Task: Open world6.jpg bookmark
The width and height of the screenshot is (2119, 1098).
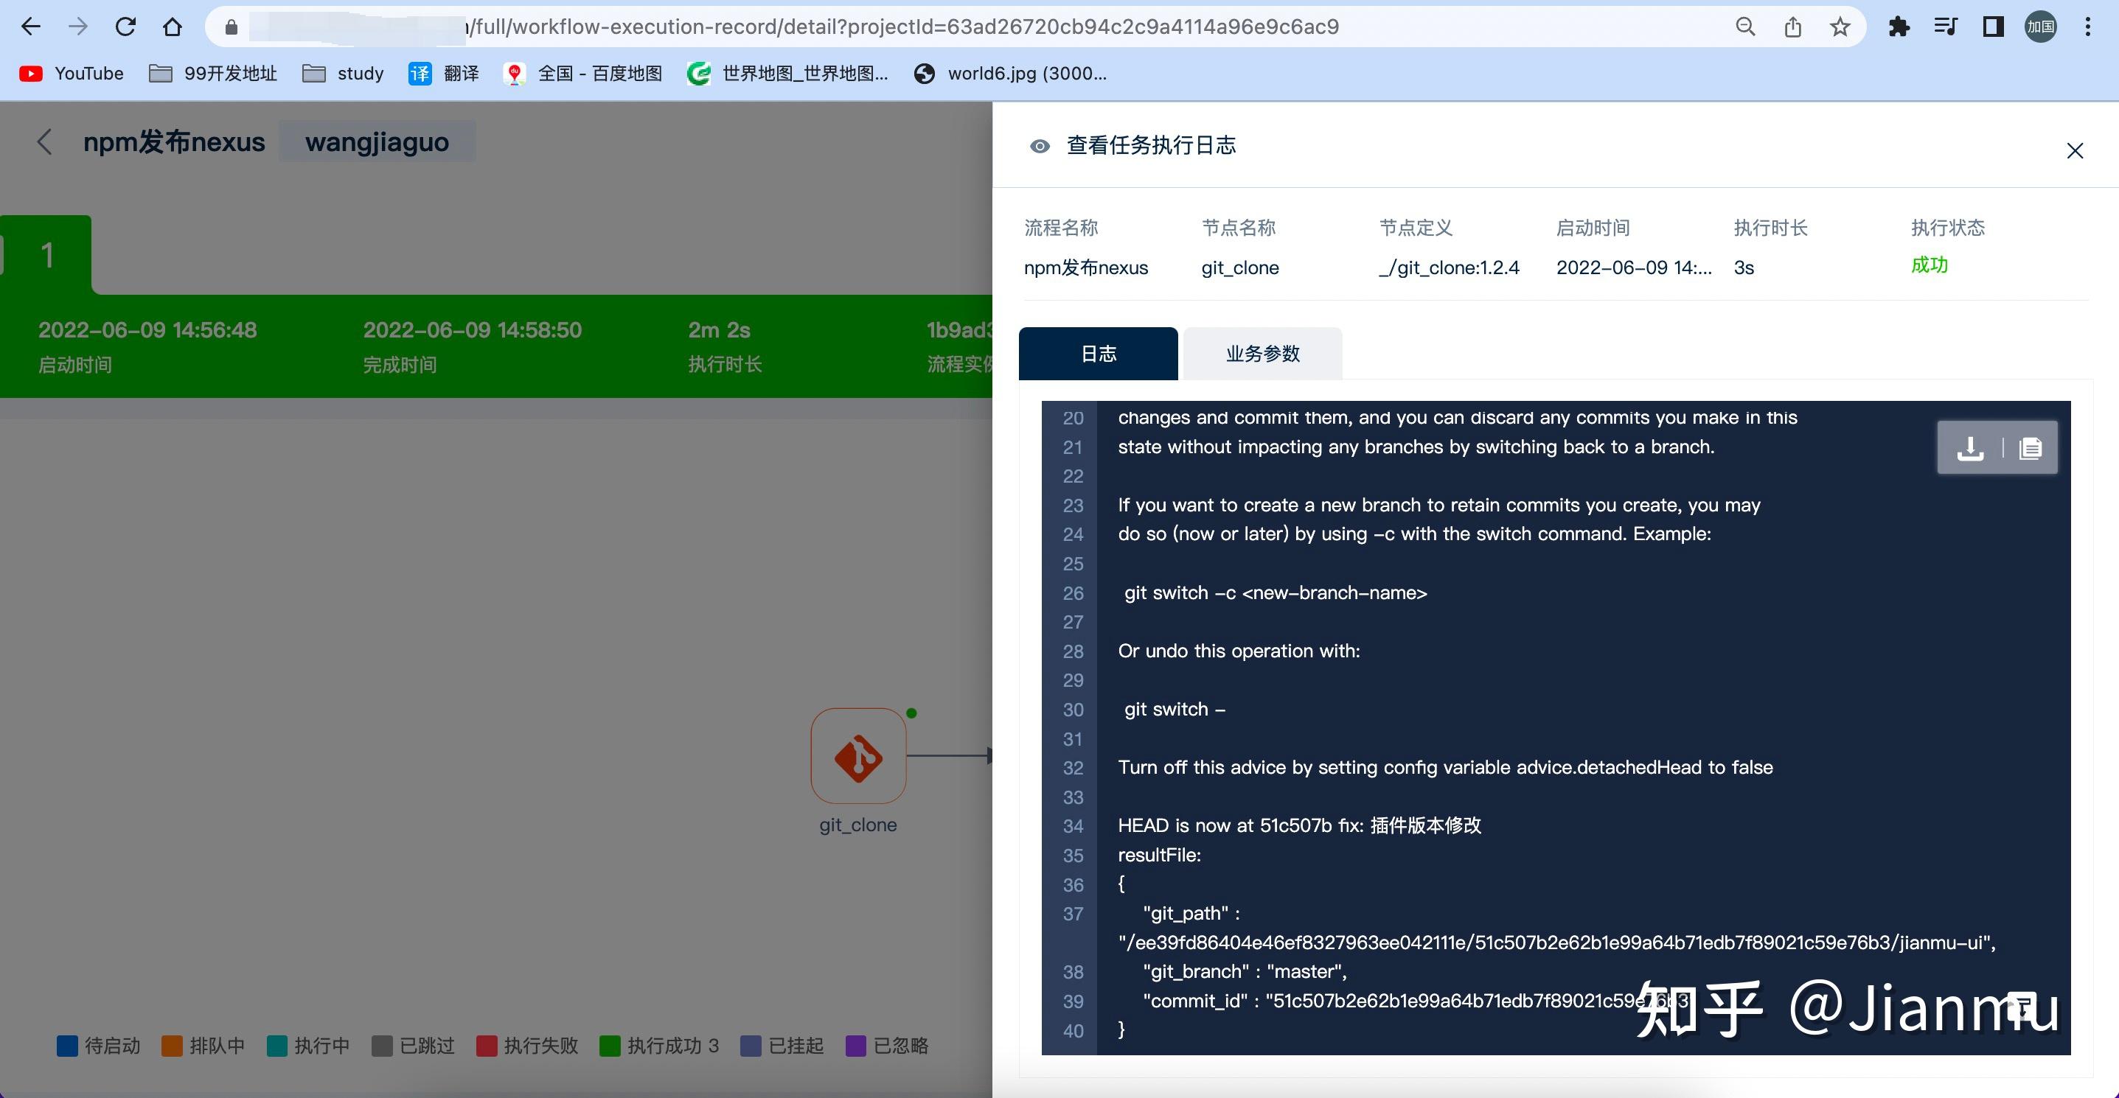Action: 1011,74
